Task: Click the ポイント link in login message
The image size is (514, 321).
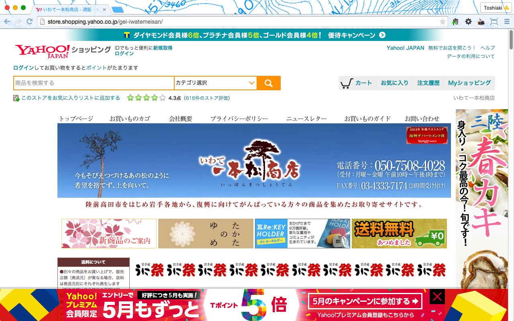Action: 96,68
